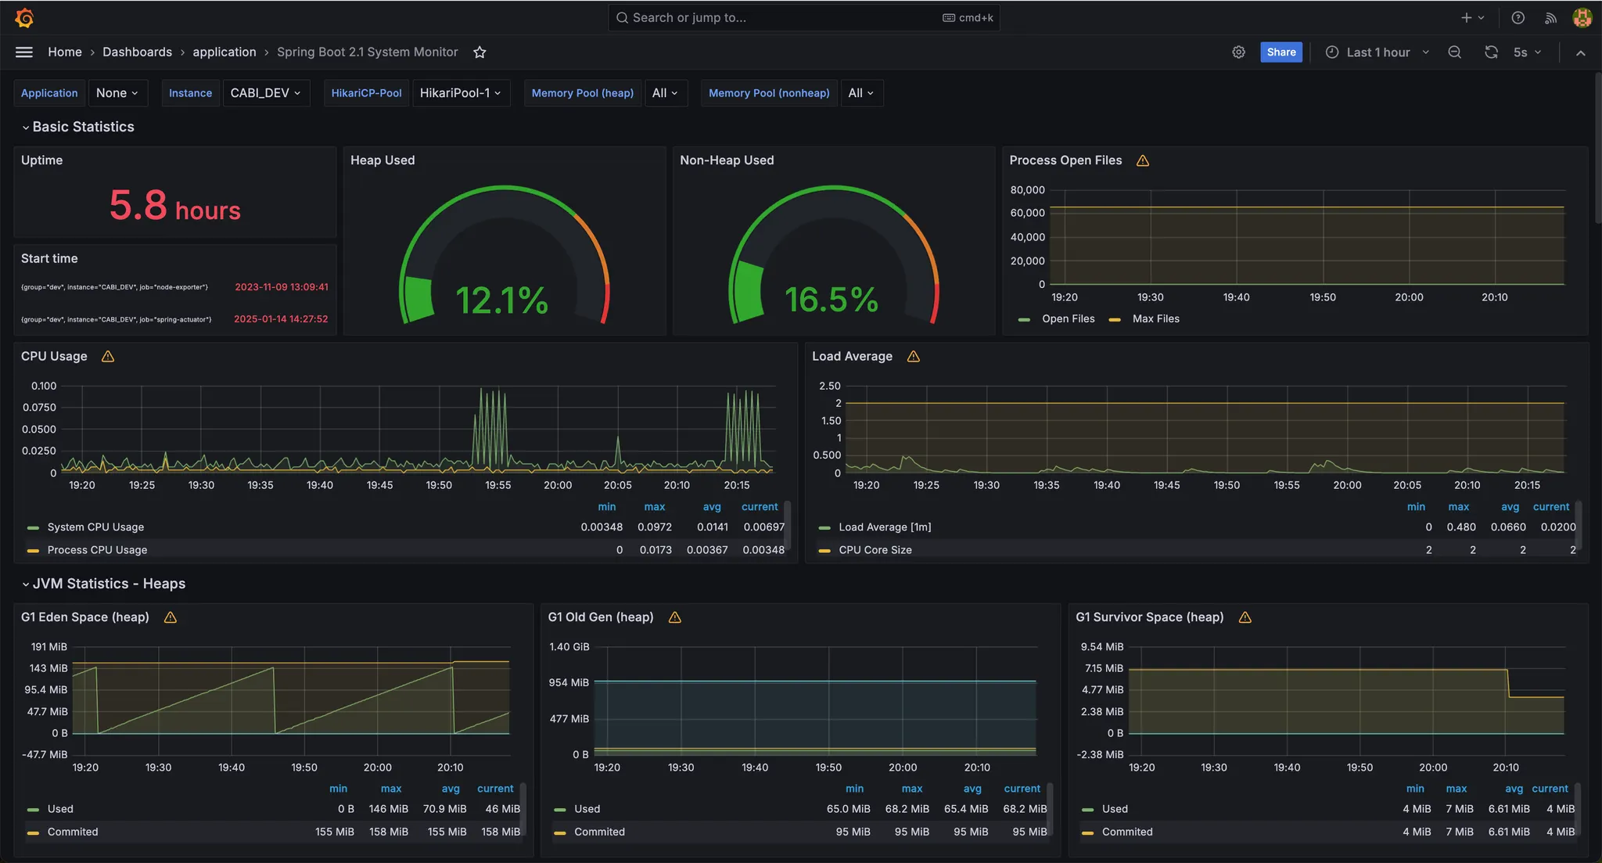Viewport: 1602px width, 863px height.
Task: Toggle System CPU Usage legend series
Action: pyautogui.click(x=95, y=527)
